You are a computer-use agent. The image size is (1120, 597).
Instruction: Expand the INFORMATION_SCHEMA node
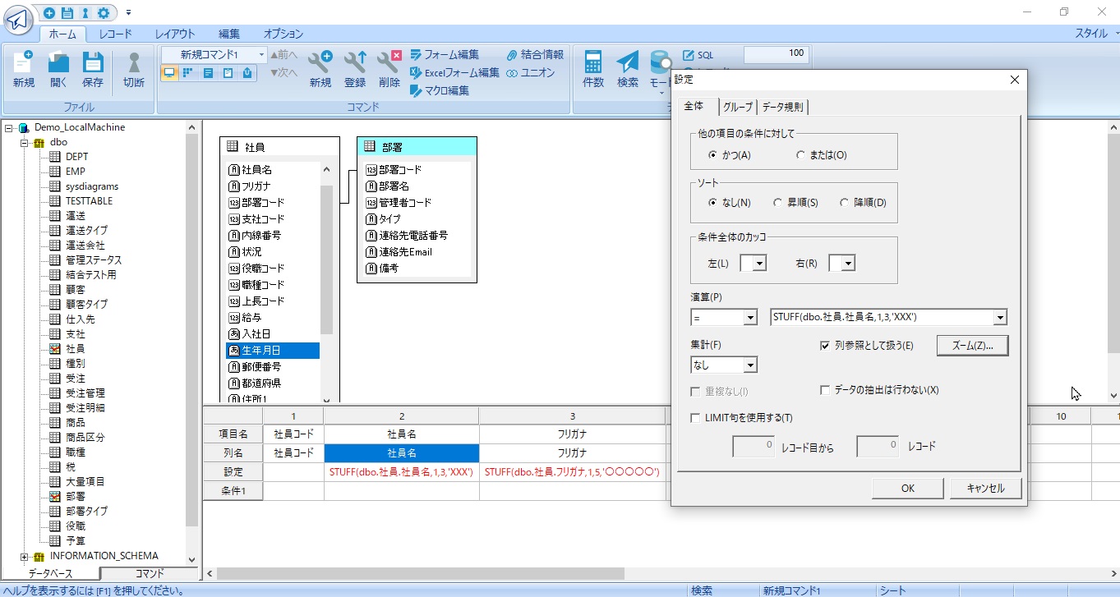point(25,556)
